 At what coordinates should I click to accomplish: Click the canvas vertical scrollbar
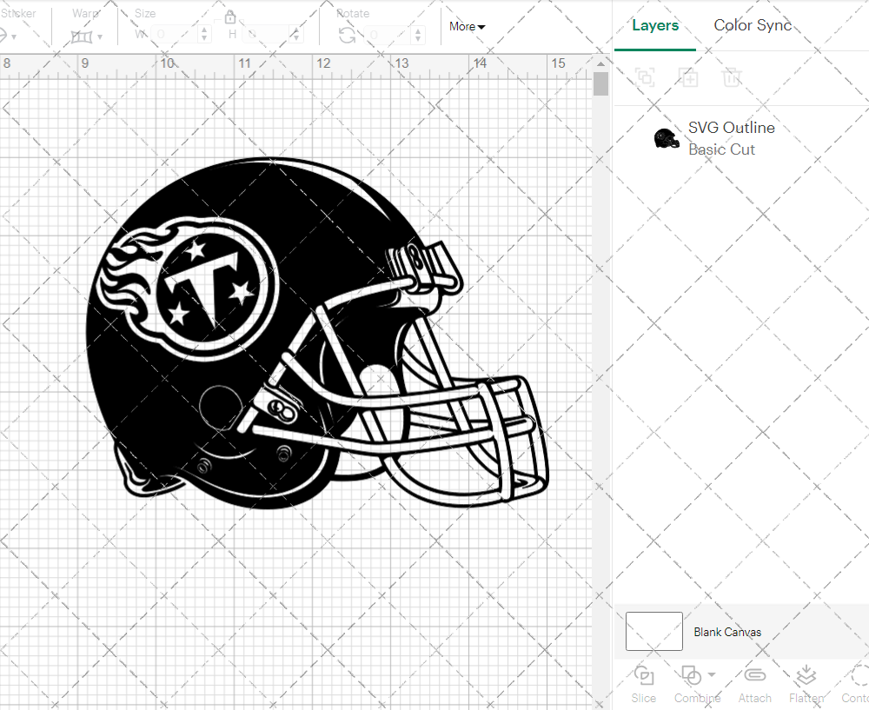pos(600,83)
